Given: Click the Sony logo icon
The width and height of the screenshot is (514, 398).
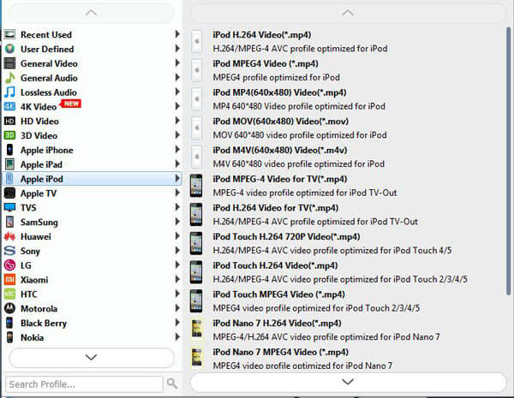Looking at the screenshot, I should pyautogui.click(x=9, y=251).
